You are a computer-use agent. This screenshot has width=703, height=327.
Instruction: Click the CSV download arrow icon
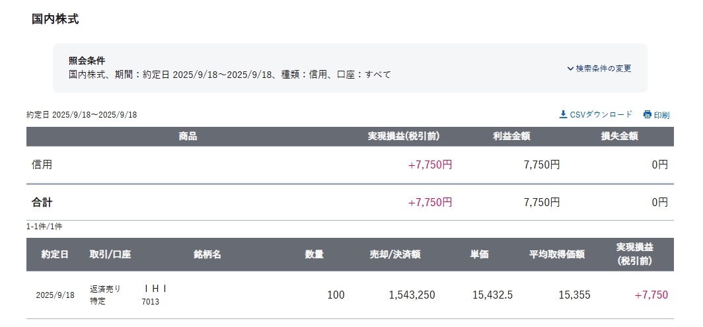click(x=563, y=114)
